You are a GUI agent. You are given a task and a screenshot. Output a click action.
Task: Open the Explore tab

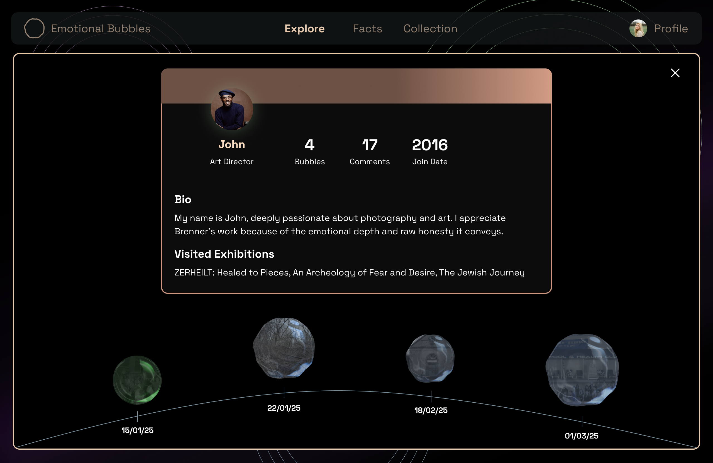coord(304,29)
